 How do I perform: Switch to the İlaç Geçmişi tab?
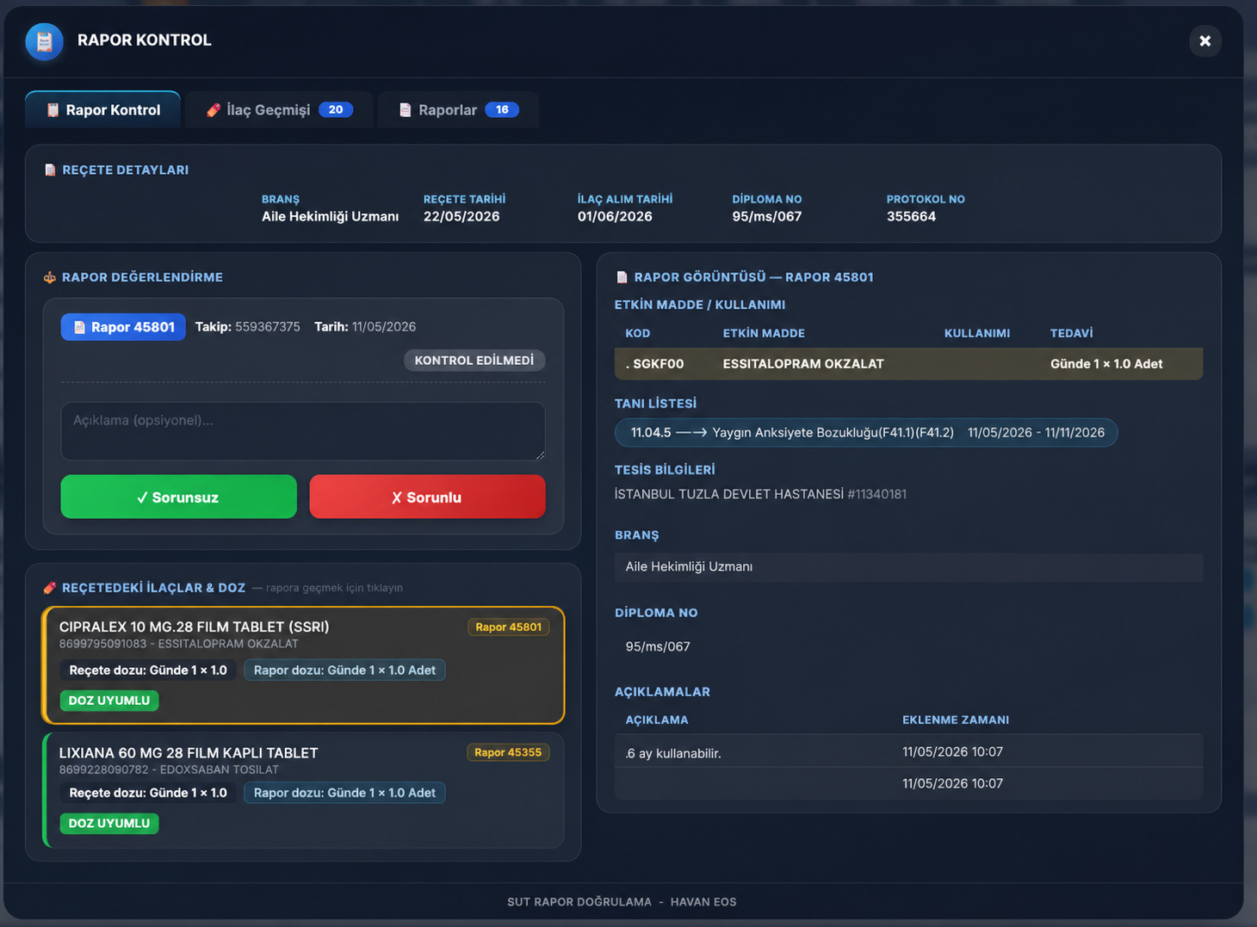click(x=278, y=109)
